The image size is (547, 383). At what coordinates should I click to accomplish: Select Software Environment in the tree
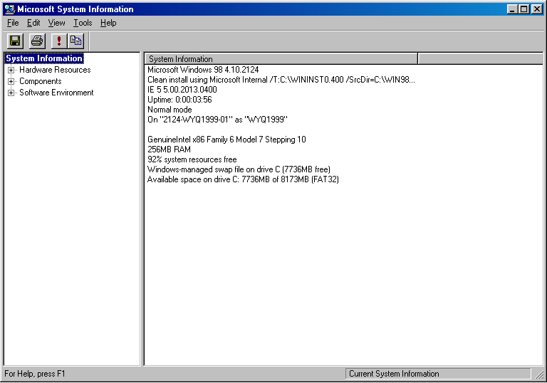click(56, 93)
